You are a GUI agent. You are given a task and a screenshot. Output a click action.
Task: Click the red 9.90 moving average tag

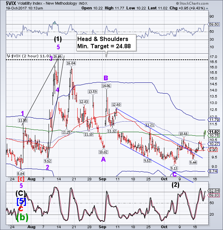pyautogui.click(x=214, y=149)
